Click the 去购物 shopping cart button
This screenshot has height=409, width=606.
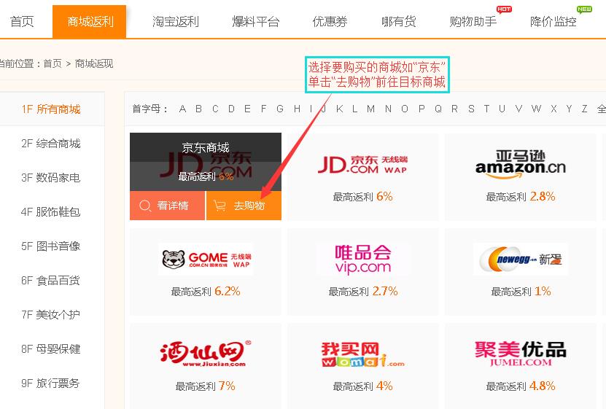point(244,206)
